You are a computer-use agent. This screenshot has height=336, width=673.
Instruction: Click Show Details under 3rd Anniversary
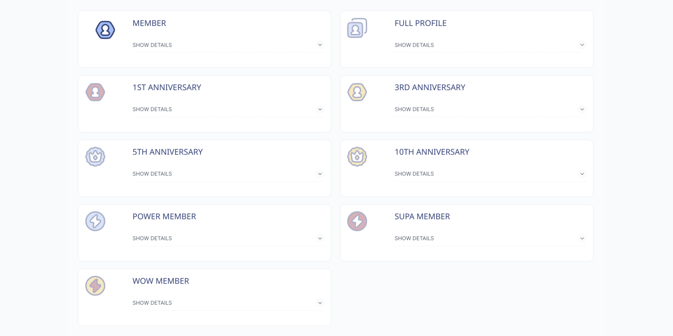pyautogui.click(x=414, y=109)
